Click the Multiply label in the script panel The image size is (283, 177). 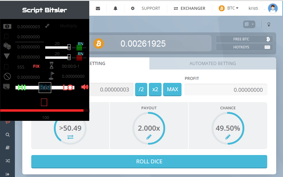[68, 26]
